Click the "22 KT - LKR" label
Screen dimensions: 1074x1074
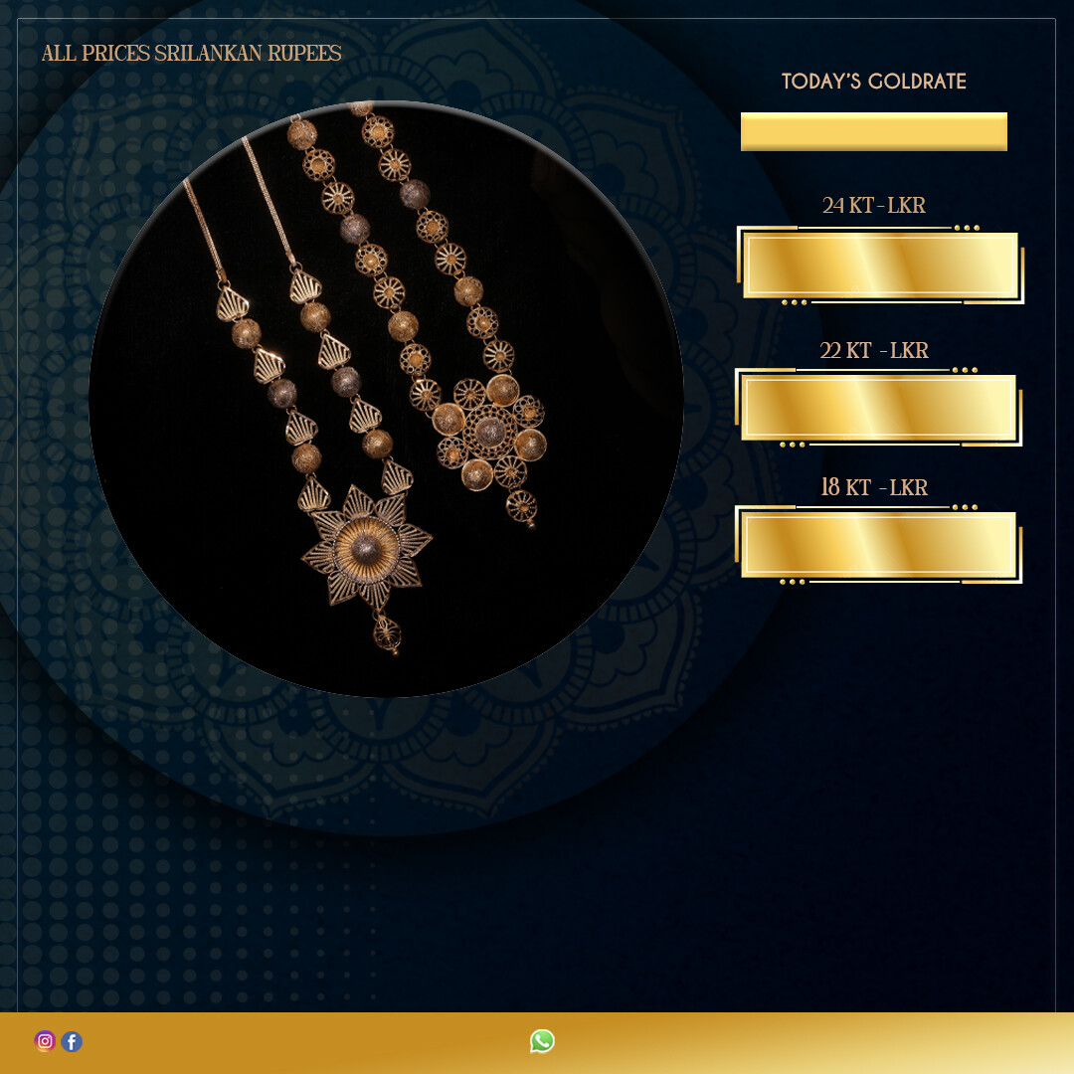[x=874, y=350]
